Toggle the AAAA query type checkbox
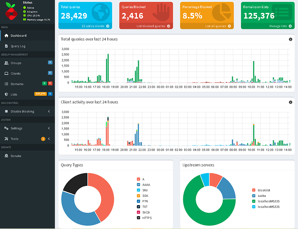Image resolution: width=298 pixels, height=229 pixels. [138, 184]
